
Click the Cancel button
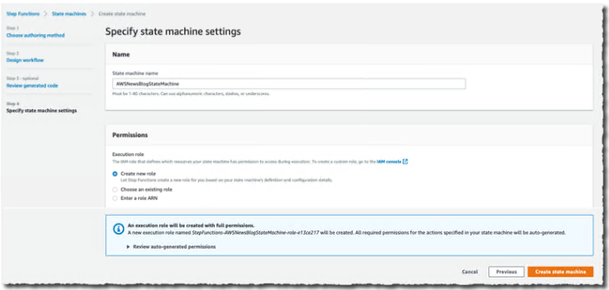pos(470,272)
